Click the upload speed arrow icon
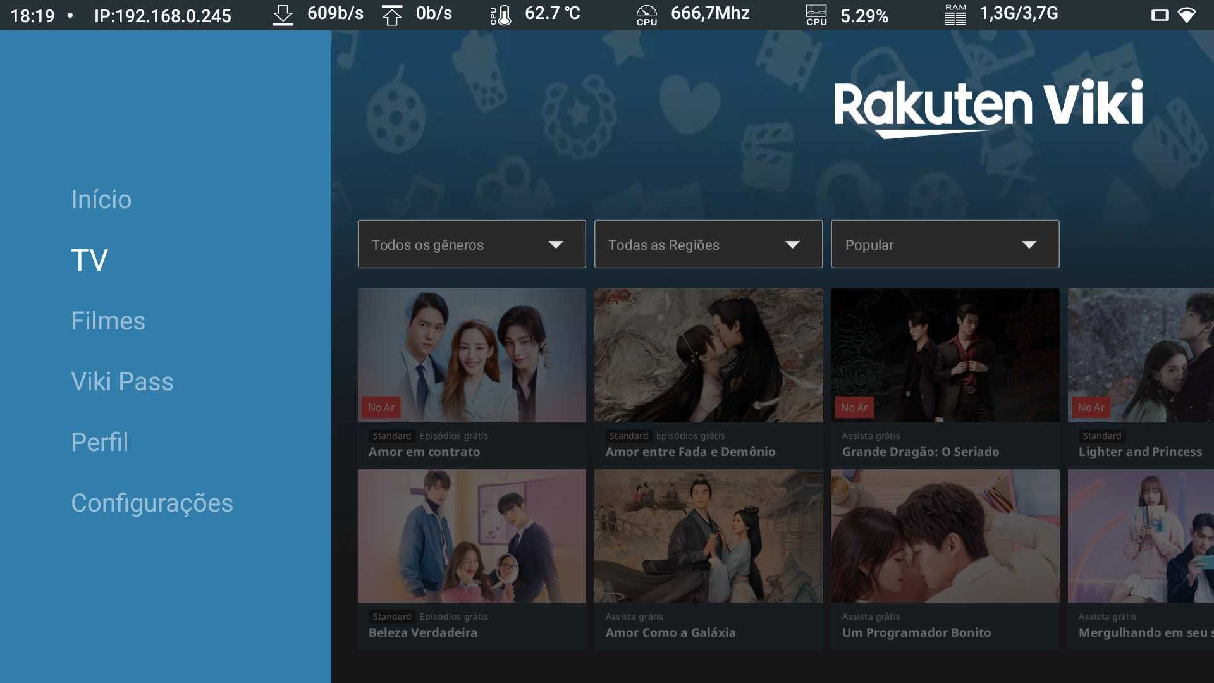Screen dimensions: 1214x683 pos(392,15)
